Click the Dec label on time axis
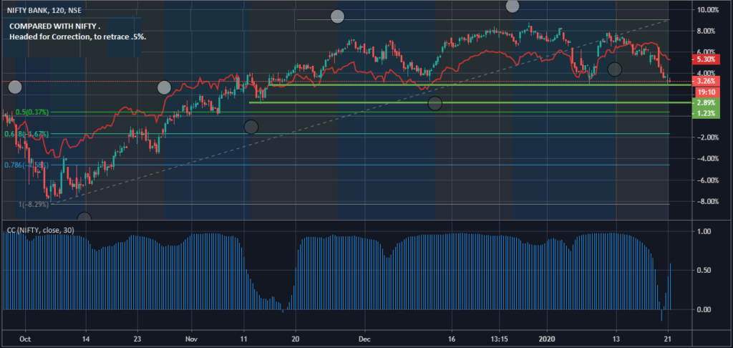 click(366, 338)
